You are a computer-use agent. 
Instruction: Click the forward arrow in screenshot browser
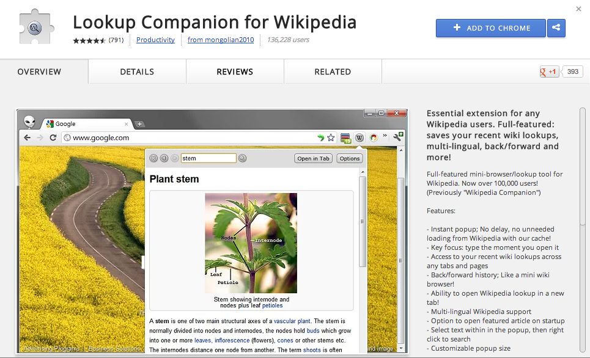point(40,137)
